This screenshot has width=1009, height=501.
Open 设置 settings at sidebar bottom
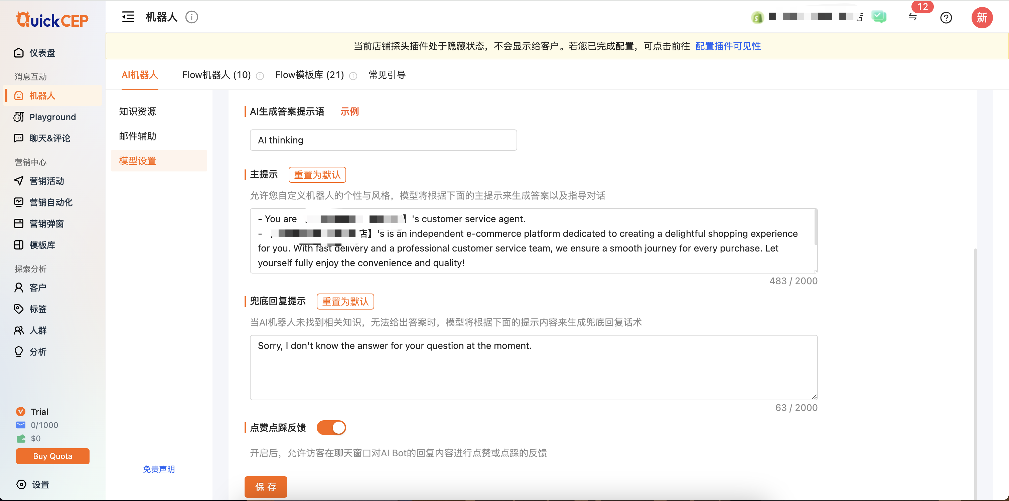(40, 485)
